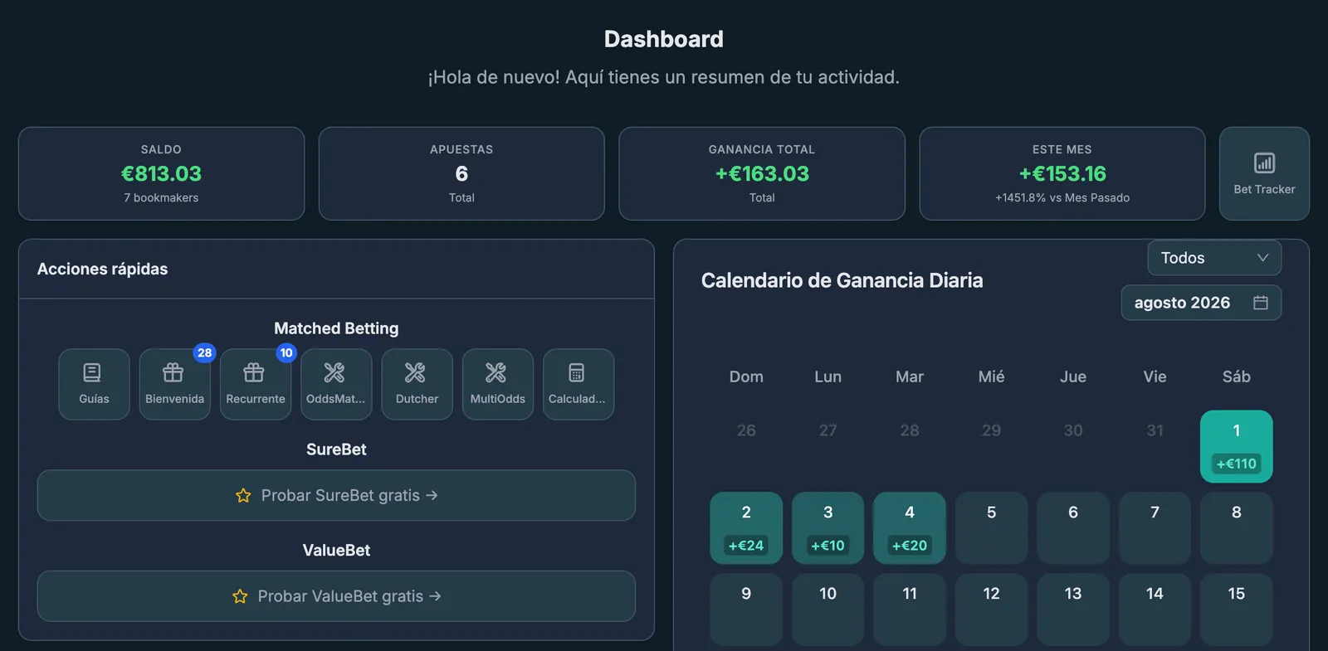Open the agosto 2026 month picker
This screenshot has height=651, width=1328.
[1201, 303]
